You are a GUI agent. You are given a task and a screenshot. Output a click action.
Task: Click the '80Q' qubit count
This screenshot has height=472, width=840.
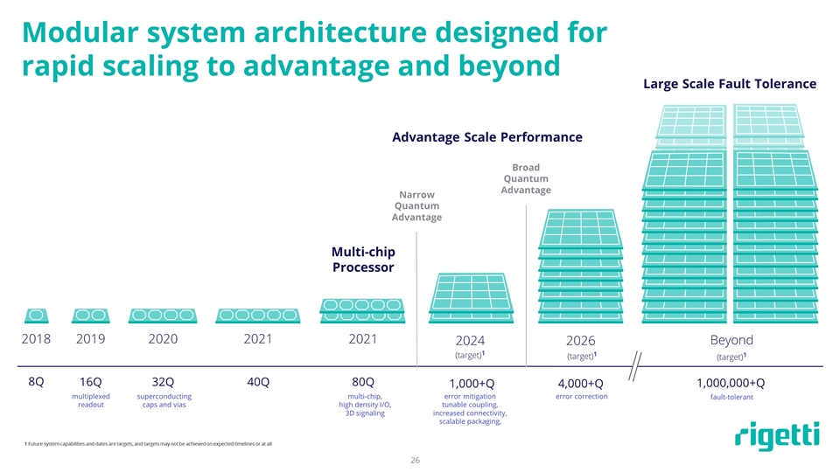(362, 382)
